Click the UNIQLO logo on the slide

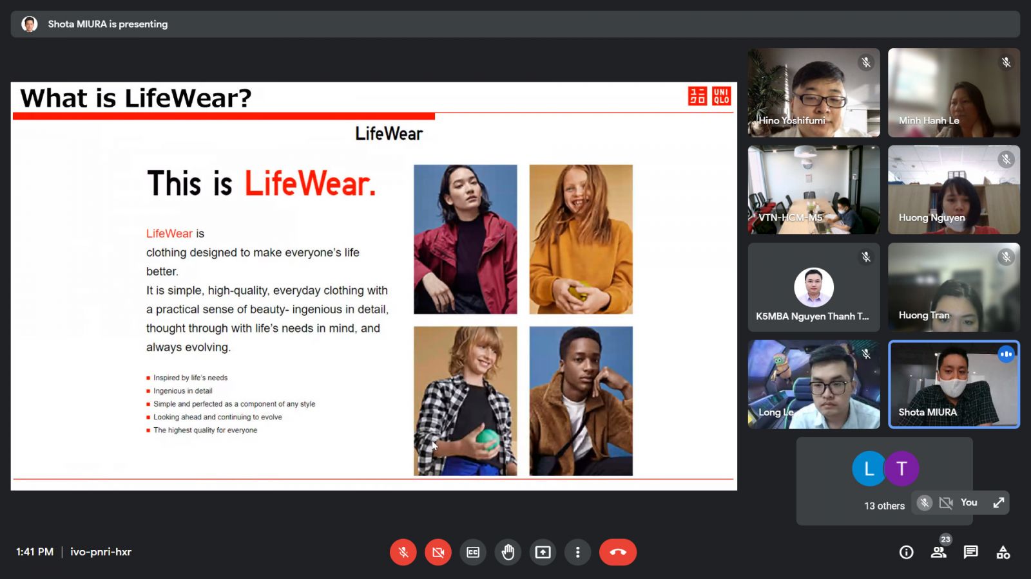709,96
